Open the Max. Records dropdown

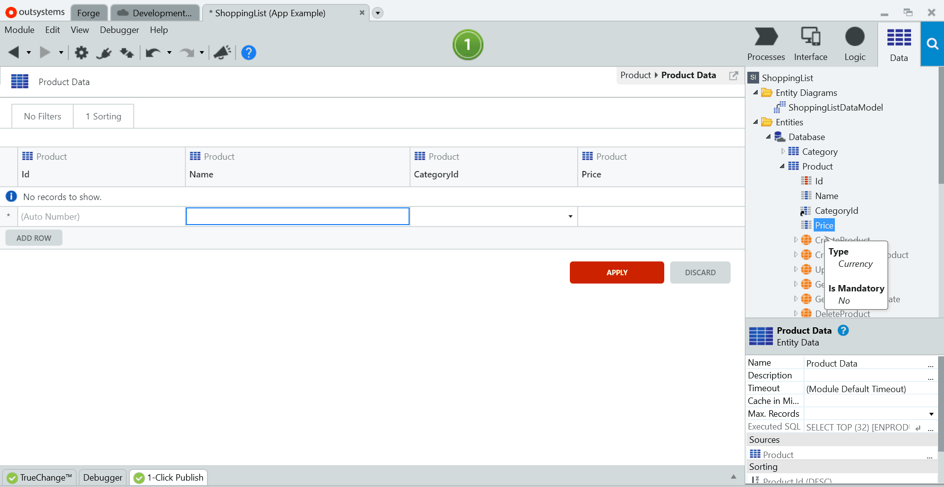click(x=931, y=414)
